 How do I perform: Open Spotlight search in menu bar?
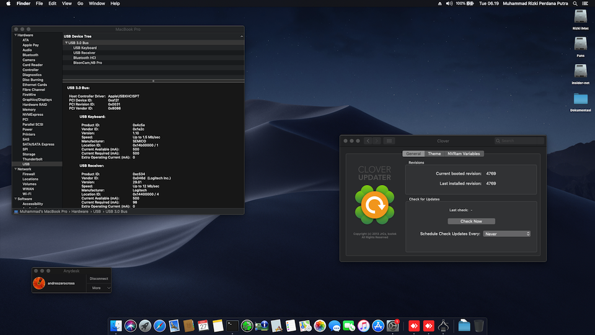pos(575,4)
